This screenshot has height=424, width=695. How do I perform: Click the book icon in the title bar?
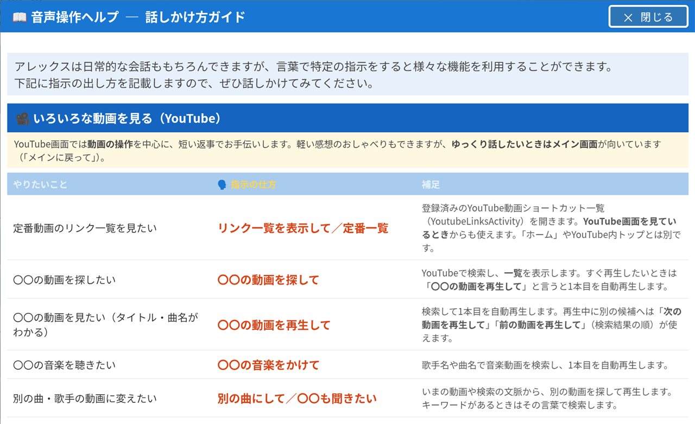[x=20, y=17]
